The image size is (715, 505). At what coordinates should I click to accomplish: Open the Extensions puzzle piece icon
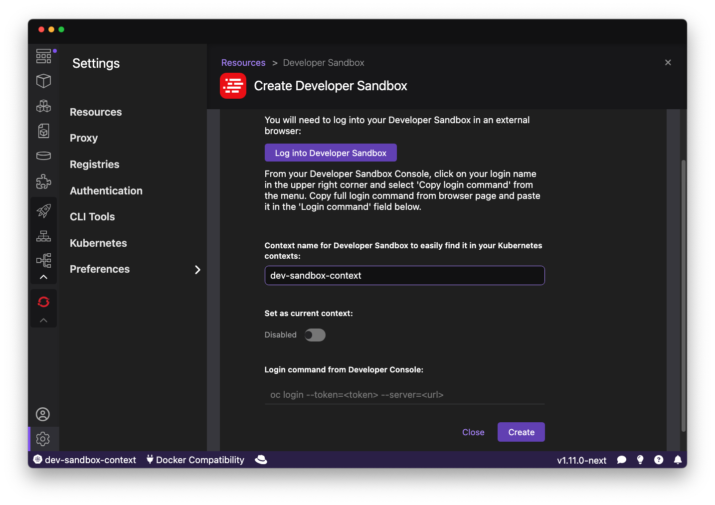43,181
